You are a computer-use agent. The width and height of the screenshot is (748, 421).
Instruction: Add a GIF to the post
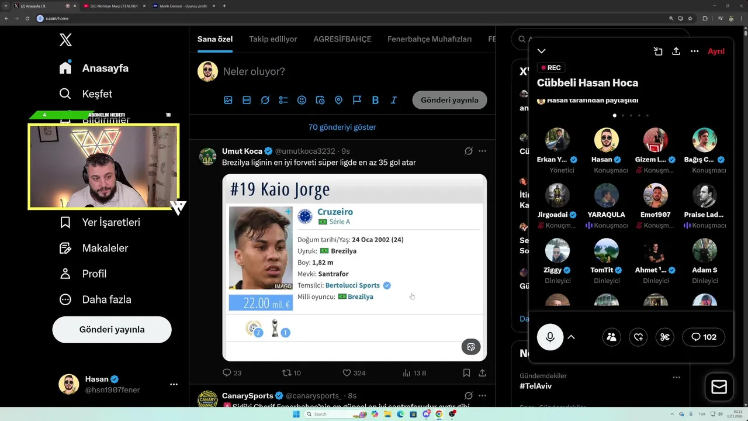tap(247, 100)
